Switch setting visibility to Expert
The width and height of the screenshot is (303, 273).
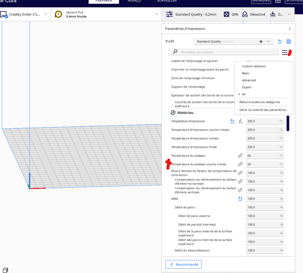[247, 87]
